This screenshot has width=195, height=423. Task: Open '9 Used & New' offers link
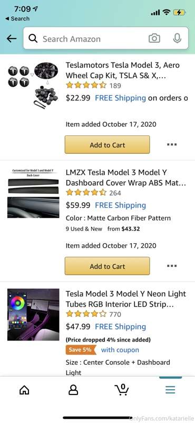tap(84, 229)
